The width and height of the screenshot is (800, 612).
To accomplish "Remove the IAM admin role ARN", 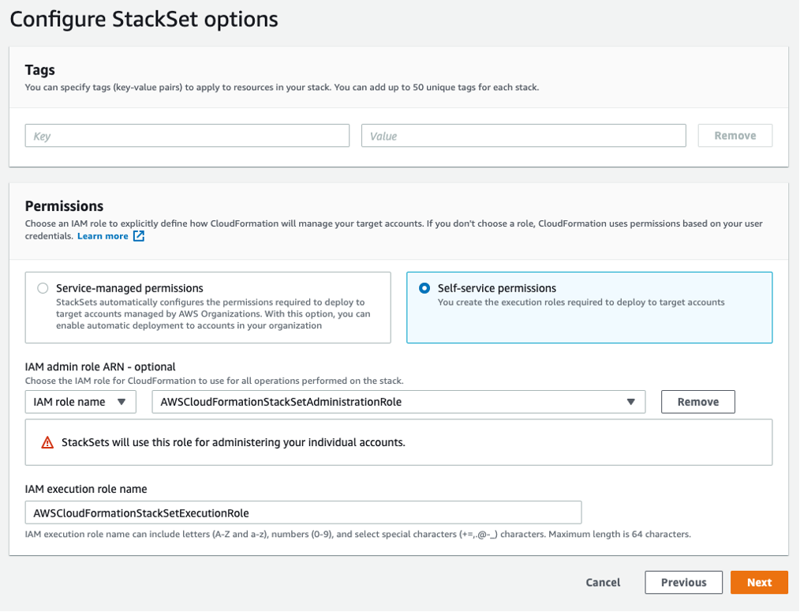I will tap(697, 401).
